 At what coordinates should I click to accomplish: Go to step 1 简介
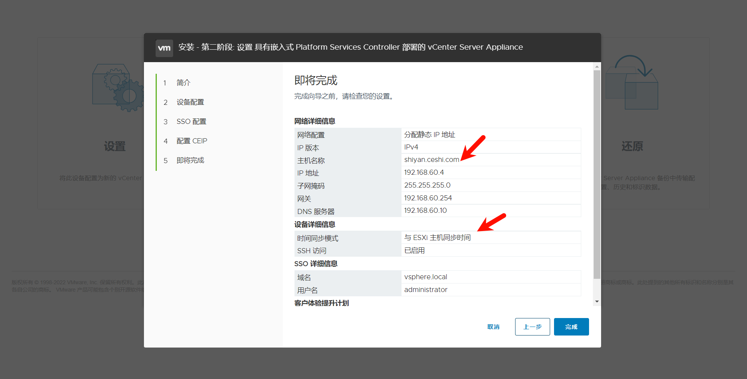pos(183,83)
